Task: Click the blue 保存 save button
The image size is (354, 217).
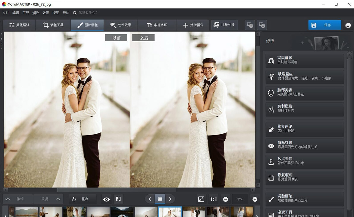Action: tap(325, 25)
